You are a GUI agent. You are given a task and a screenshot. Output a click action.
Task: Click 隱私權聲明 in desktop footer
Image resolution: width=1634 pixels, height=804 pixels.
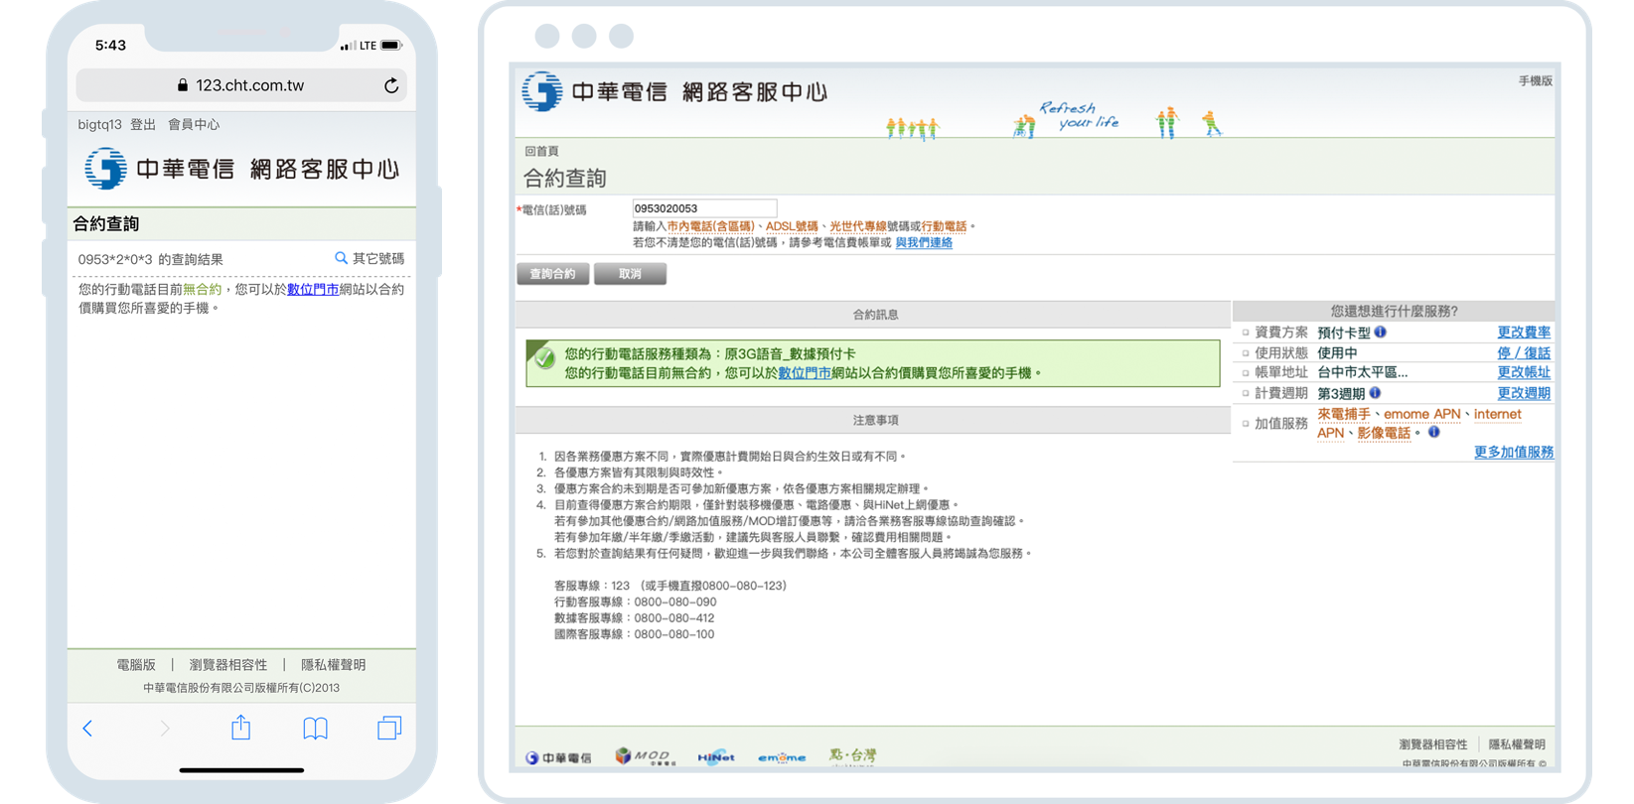pos(1517,744)
